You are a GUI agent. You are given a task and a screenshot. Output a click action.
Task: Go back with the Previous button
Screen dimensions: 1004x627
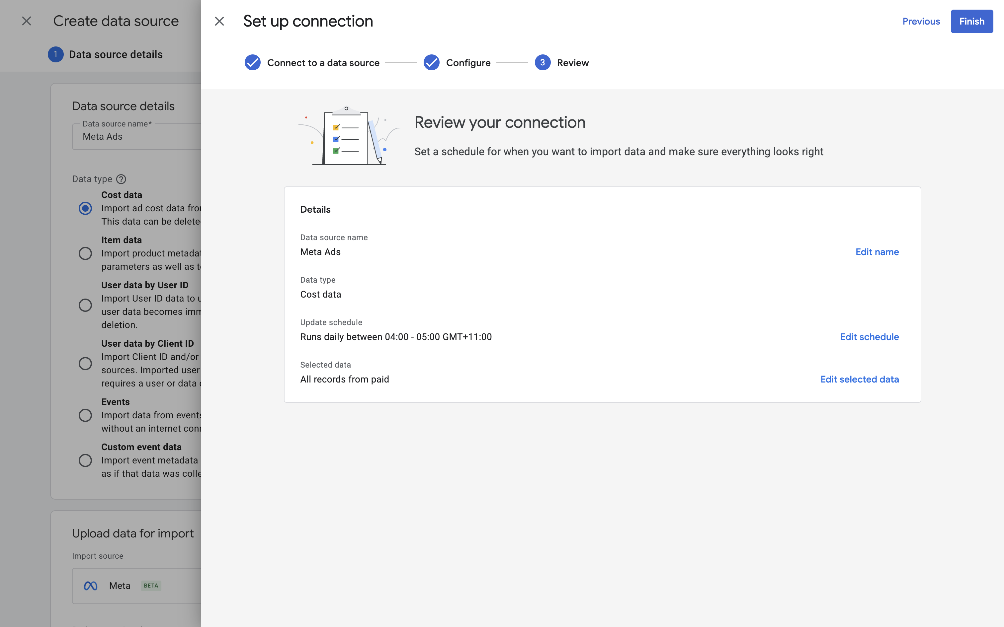921,21
